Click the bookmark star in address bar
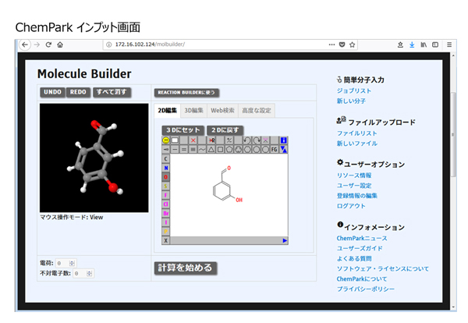 [353, 44]
